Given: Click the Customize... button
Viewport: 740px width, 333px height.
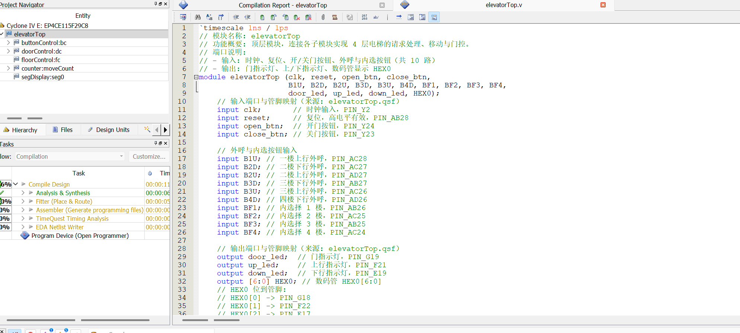Looking at the screenshot, I should [149, 156].
